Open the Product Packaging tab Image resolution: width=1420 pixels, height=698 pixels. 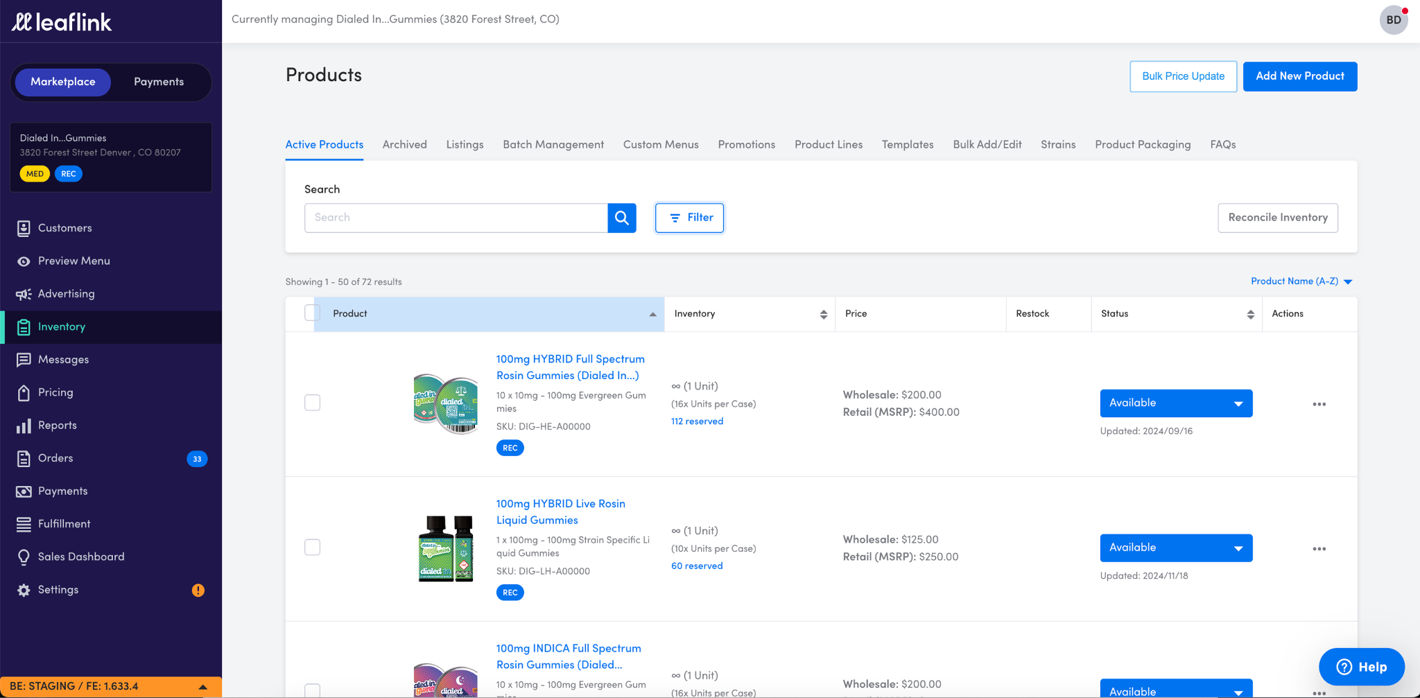click(x=1143, y=145)
